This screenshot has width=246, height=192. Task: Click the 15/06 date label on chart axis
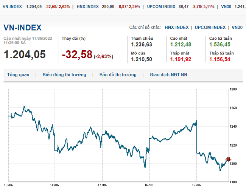pyautogui.click(x=102, y=185)
